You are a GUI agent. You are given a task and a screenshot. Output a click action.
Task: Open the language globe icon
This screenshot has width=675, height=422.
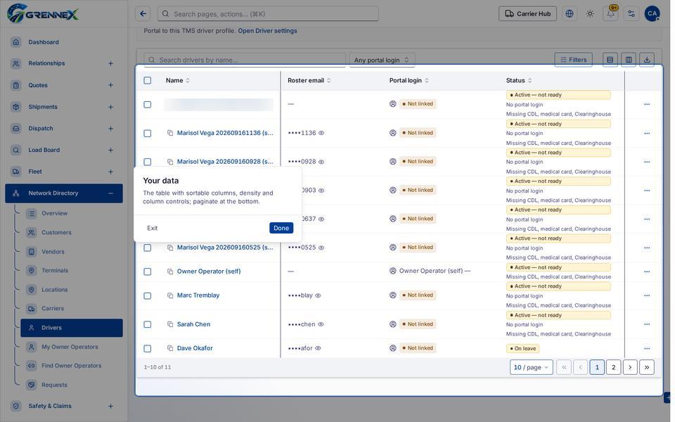click(569, 14)
